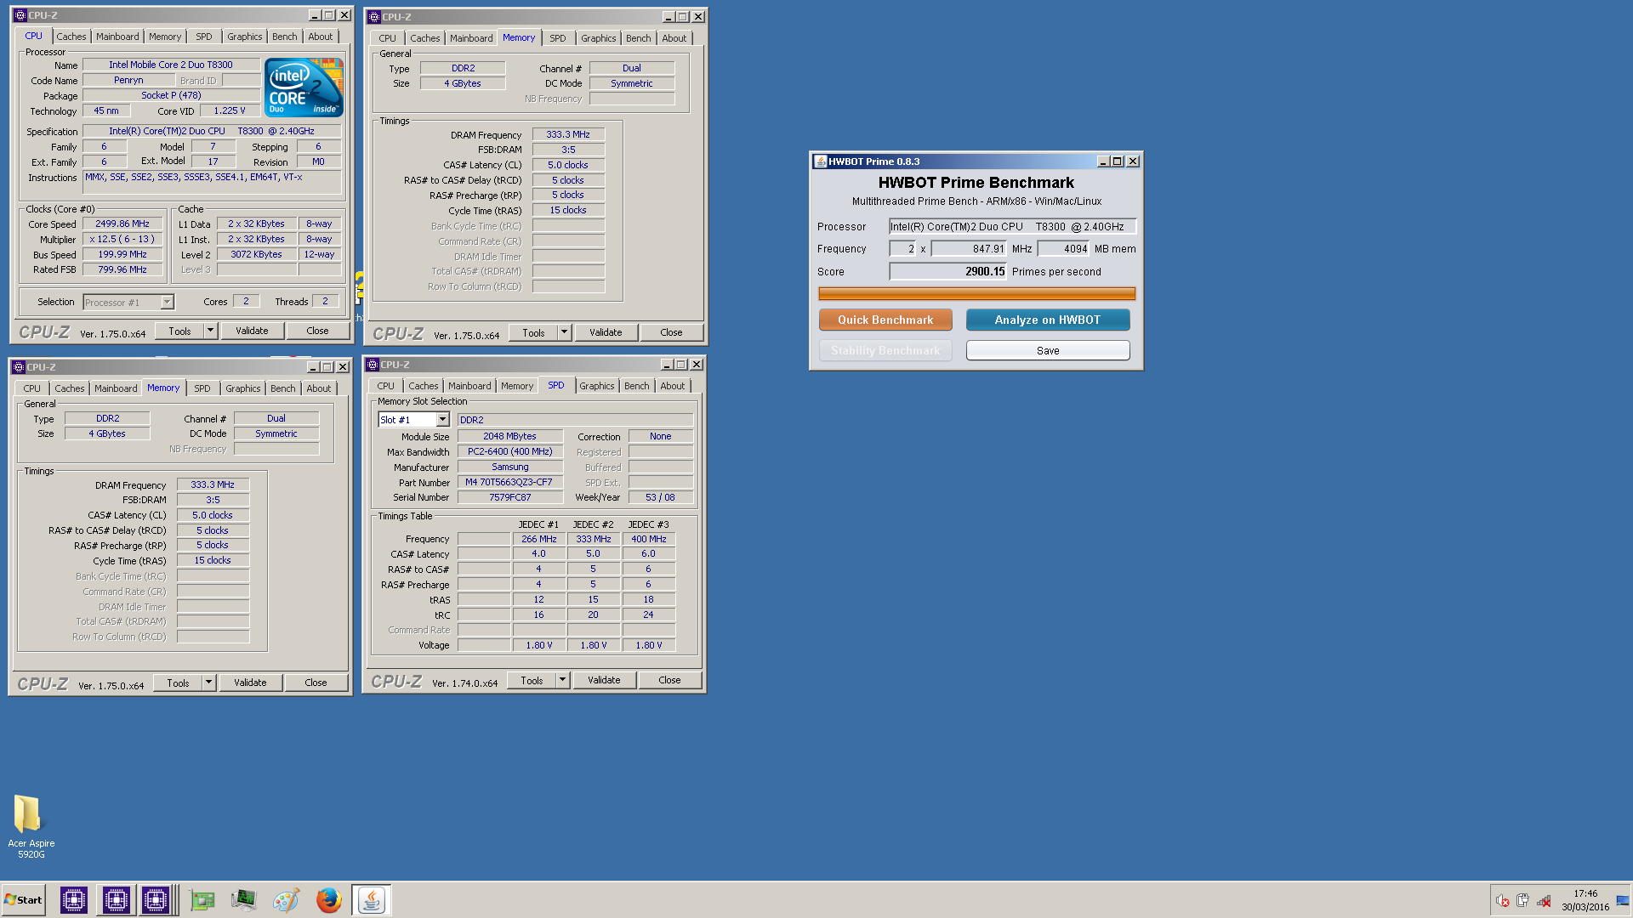The image size is (1633, 918).
Task: Click Validate in the CPU-Z SPD window
Action: pyautogui.click(x=604, y=680)
